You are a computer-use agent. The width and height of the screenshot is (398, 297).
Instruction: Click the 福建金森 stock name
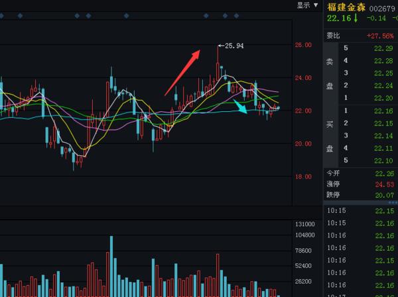[x=346, y=7]
